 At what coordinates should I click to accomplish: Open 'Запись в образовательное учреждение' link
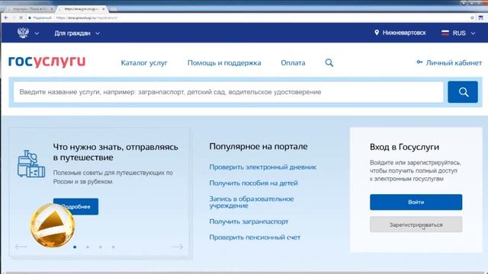pyautogui.click(x=252, y=202)
